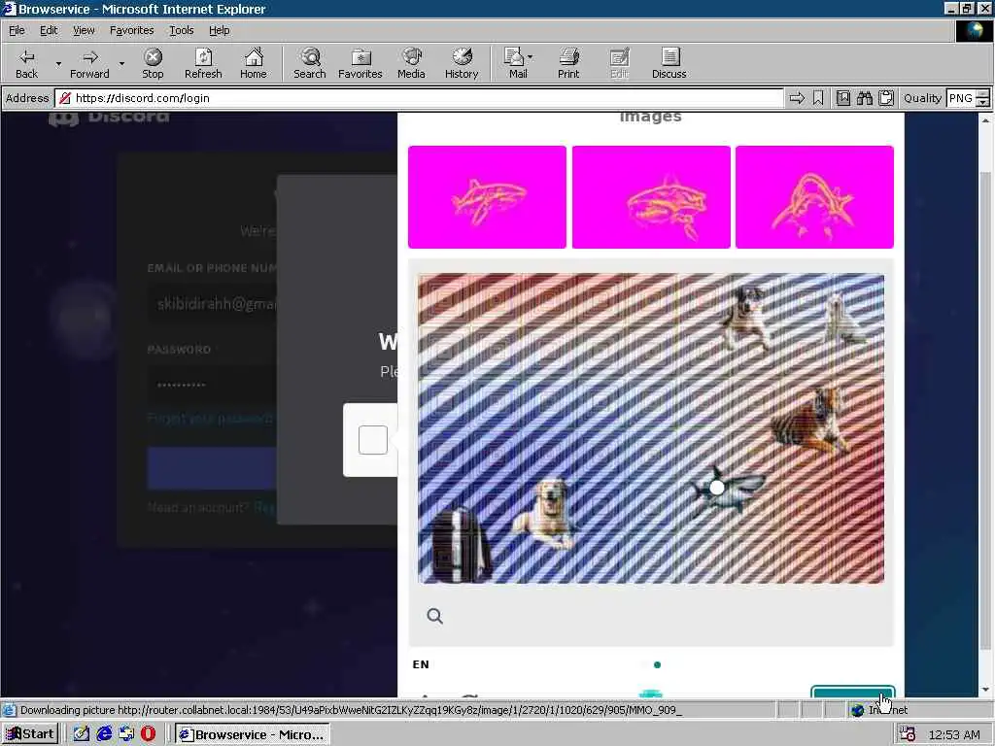Open the Favorites menu in the menu bar
Screen dimensions: 995x746
click(x=131, y=30)
